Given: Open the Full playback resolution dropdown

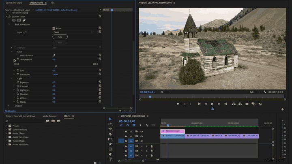Looking at the screenshot, I should click(255, 92).
